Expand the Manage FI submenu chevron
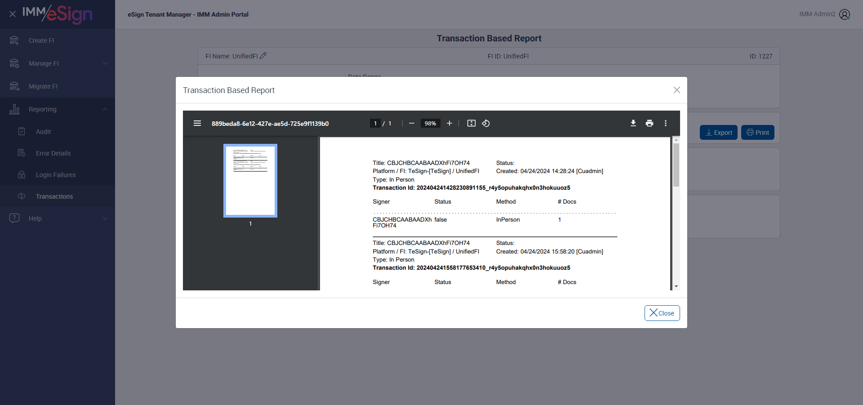 (105, 63)
